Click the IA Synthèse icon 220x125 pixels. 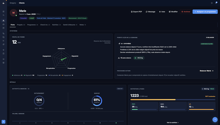pos(119,44)
